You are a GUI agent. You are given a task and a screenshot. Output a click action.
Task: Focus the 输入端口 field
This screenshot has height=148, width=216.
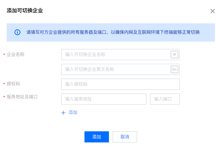tap(165, 99)
